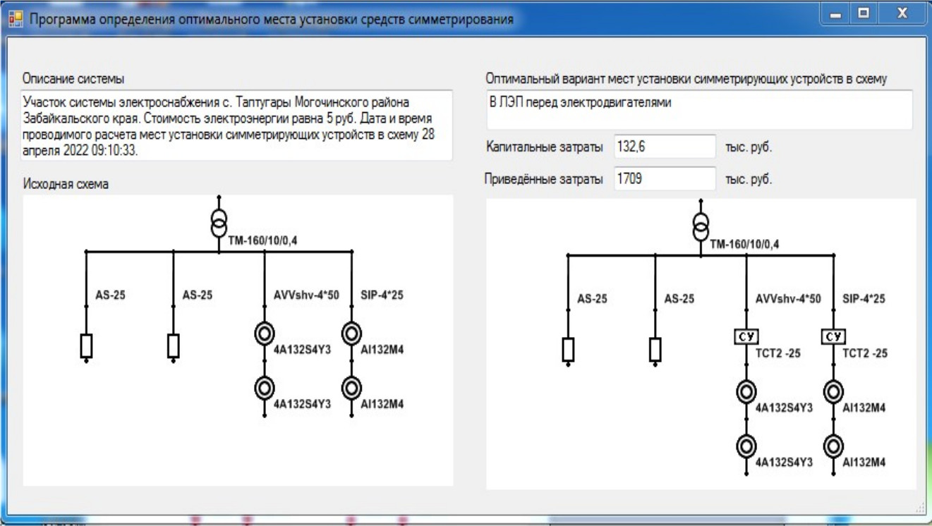
Task: Minimize the program window
Action: (x=837, y=13)
